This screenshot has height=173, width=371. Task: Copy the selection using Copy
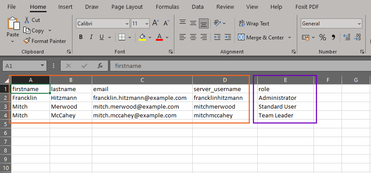tap(34, 31)
